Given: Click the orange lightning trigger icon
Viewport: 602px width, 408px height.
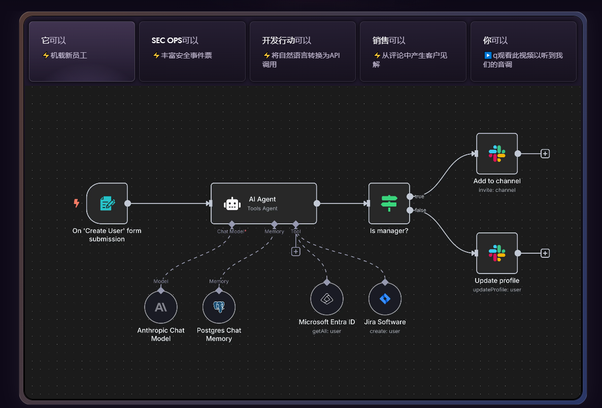Looking at the screenshot, I should pyautogui.click(x=77, y=203).
